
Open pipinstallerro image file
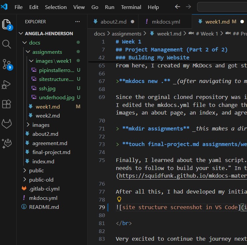[x=56, y=70]
